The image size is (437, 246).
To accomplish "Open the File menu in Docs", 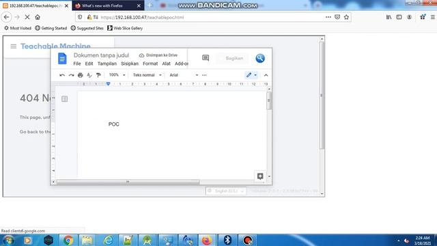I will click(x=77, y=64).
